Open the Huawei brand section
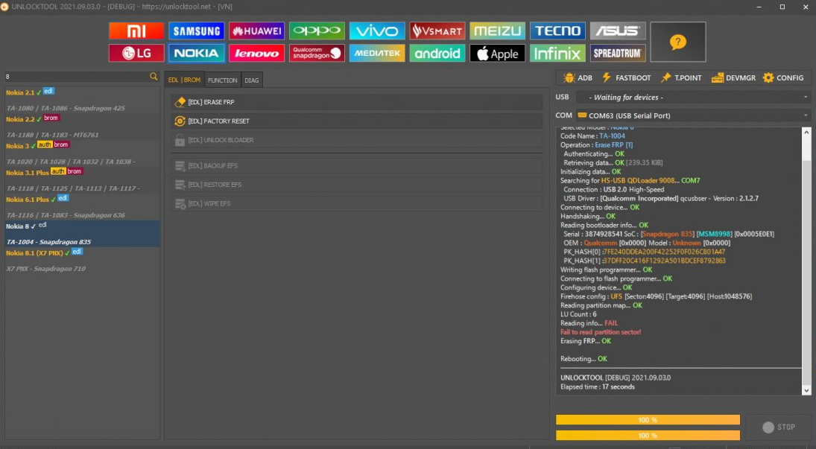This screenshot has height=449, width=816. click(256, 31)
